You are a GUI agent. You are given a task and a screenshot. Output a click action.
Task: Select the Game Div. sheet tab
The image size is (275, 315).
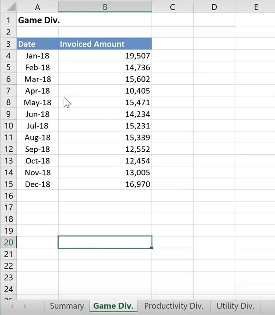(113, 306)
